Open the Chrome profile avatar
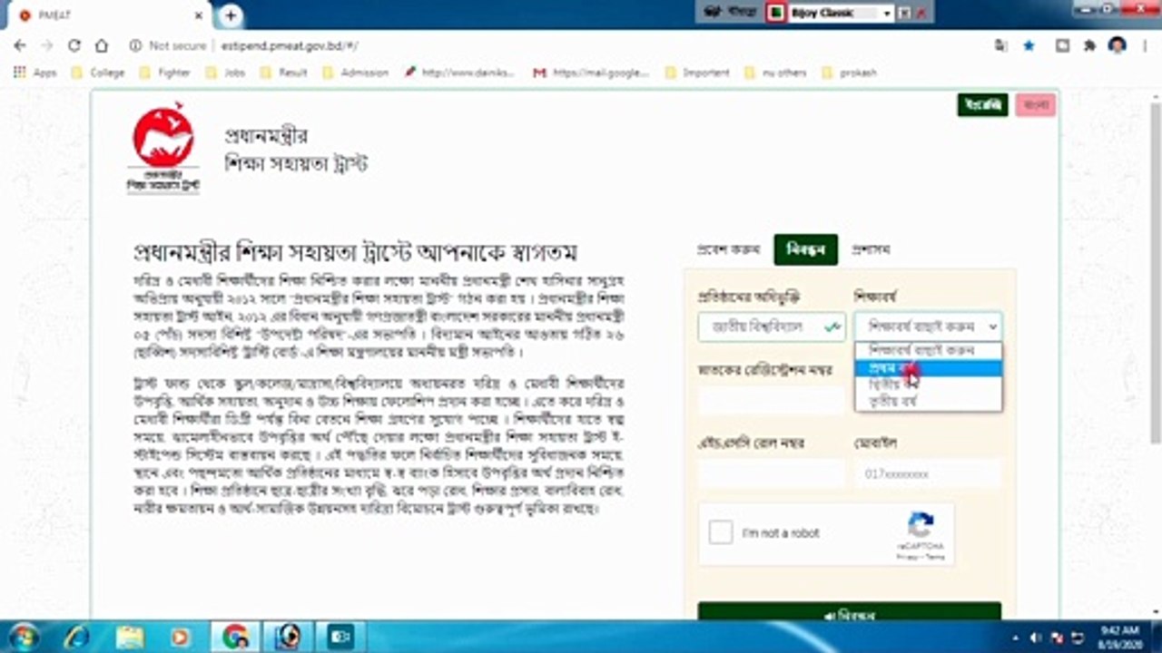The height and width of the screenshot is (653, 1162). (x=1118, y=45)
